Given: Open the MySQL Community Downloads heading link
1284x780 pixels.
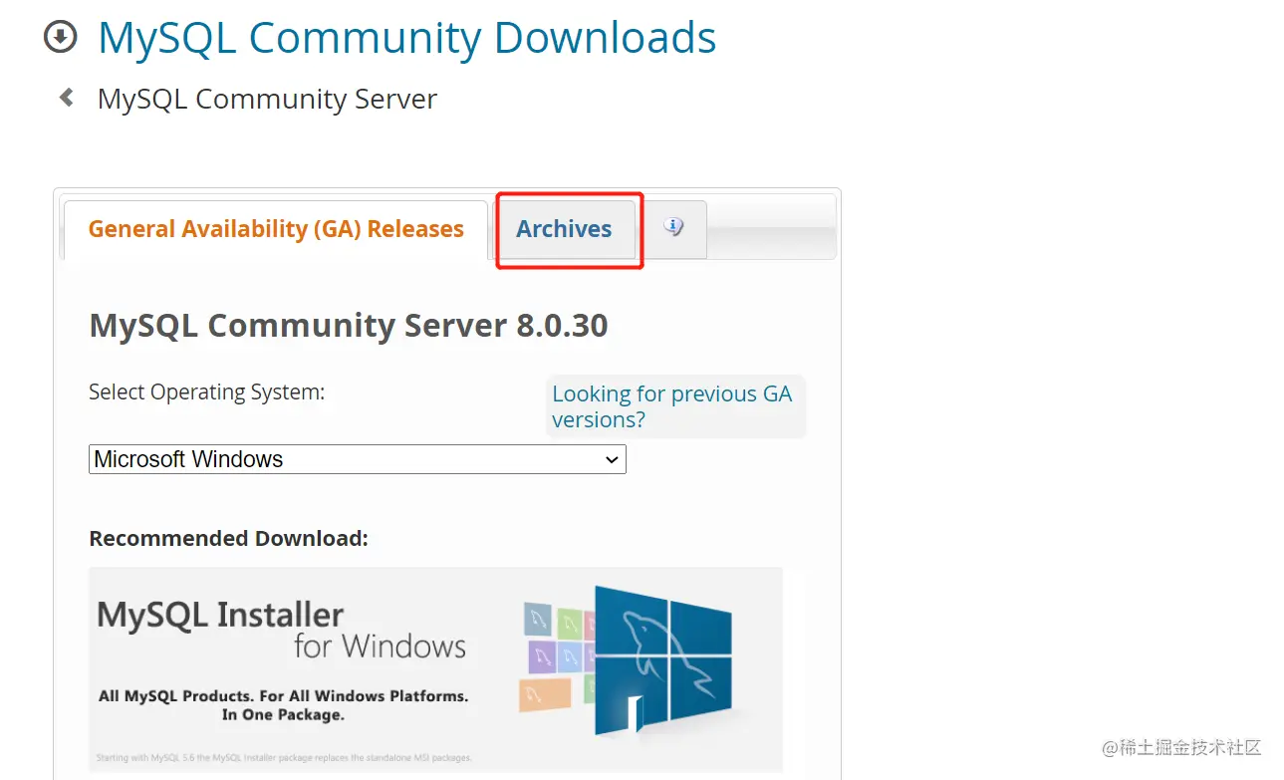Looking at the screenshot, I should click(406, 38).
